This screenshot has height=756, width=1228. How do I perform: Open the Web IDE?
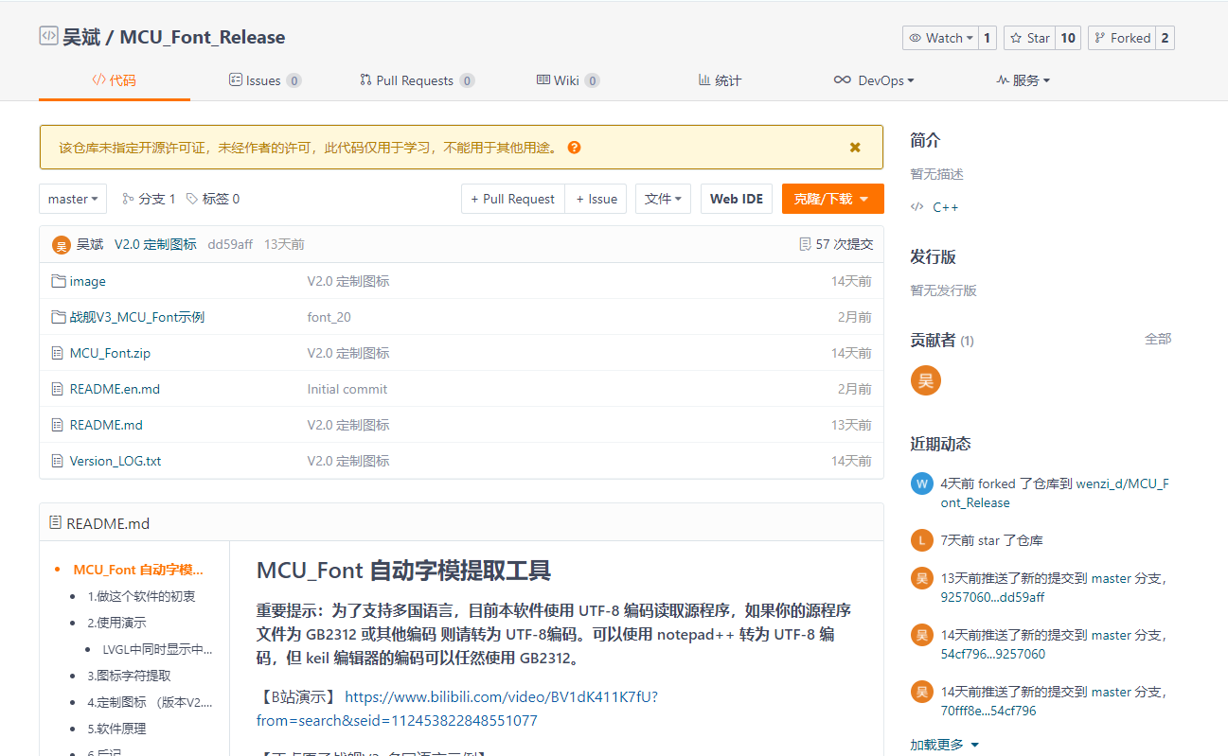[x=737, y=199]
